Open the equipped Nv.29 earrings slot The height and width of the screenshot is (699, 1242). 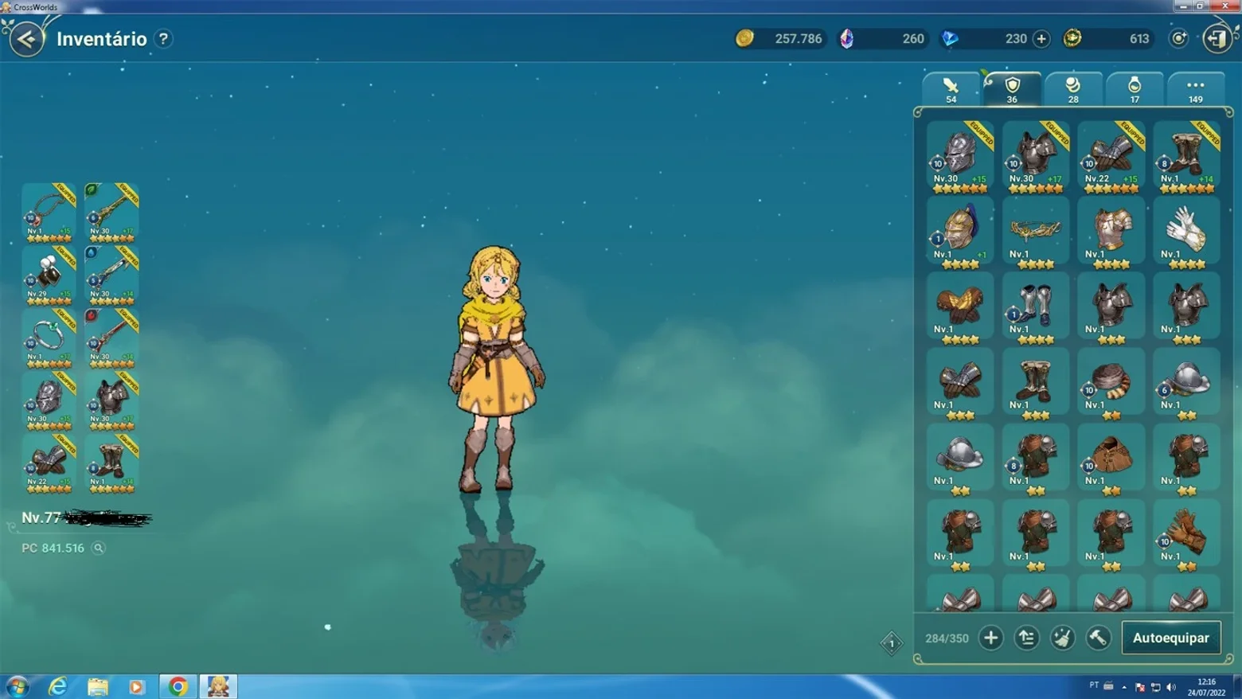(49, 275)
